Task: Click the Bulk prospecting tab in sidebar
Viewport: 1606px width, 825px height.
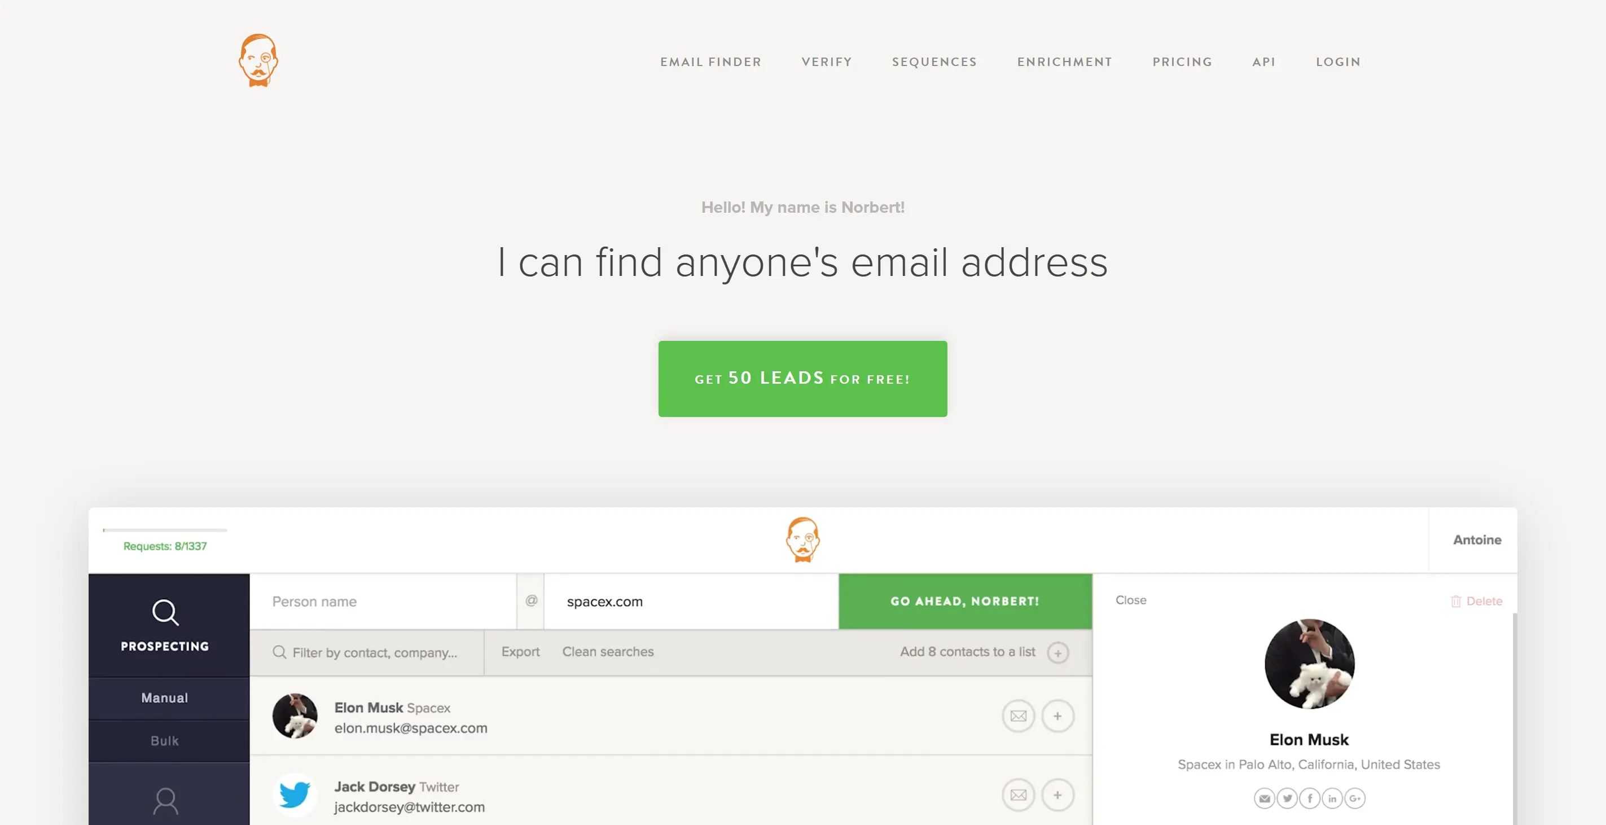Action: (x=165, y=740)
